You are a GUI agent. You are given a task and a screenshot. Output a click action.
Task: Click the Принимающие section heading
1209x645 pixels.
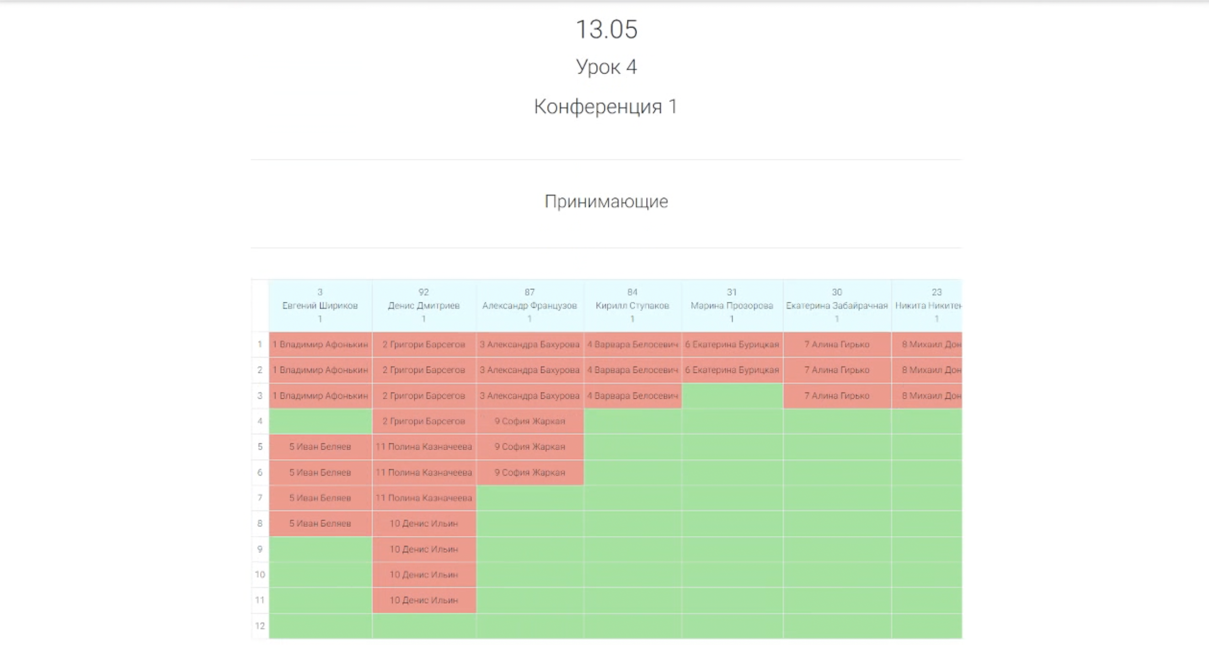point(606,201)
